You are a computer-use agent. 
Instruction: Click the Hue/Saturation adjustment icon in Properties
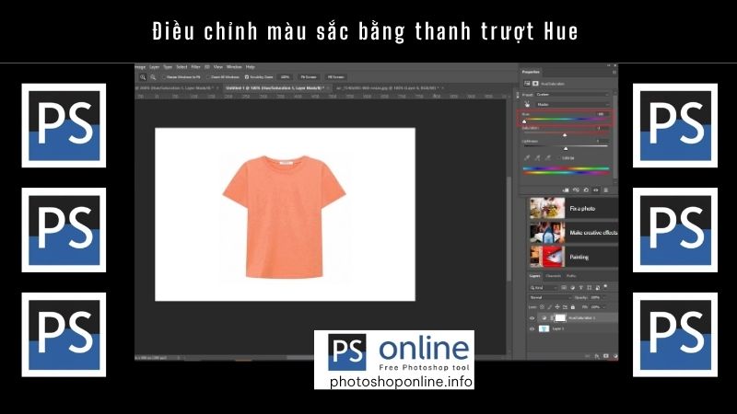tap(527, 84)
